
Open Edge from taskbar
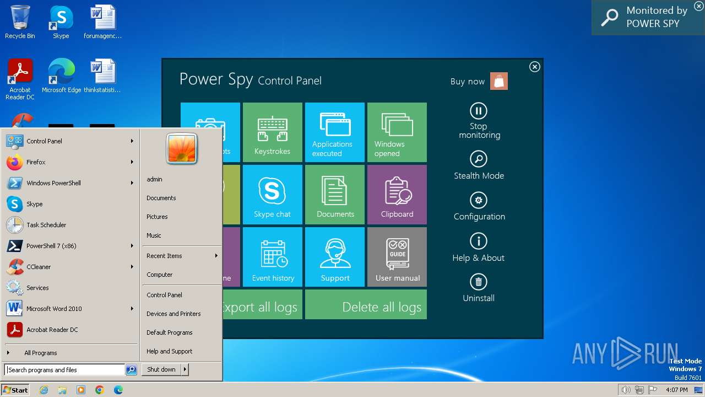118,390
